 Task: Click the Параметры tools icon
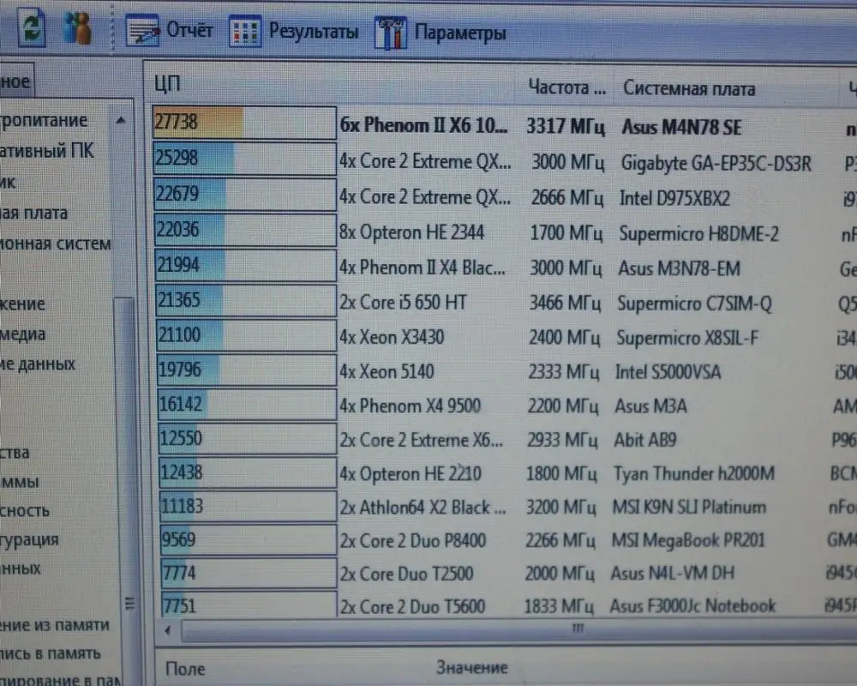390,33
